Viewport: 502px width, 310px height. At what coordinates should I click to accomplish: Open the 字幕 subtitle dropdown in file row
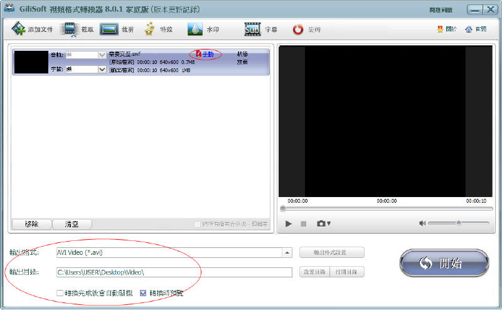(x=102, y=70)
